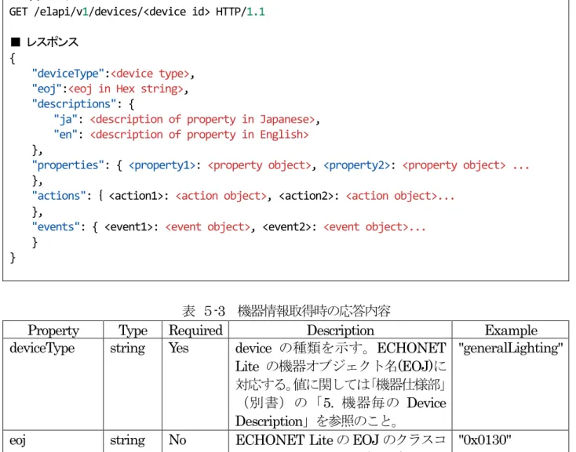Click the Japanese description placeholder text
Screen dimensions: 576x452
coord(202,120)
